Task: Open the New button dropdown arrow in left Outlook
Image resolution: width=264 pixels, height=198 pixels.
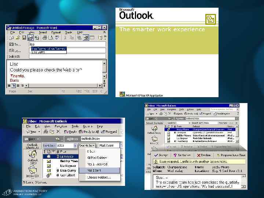Action: (39, 132)
